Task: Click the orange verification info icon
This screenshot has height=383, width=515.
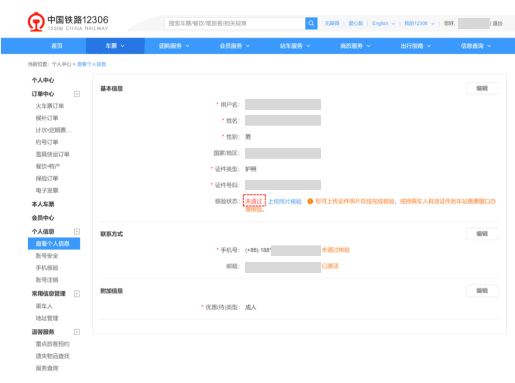Action: (310, 202)
